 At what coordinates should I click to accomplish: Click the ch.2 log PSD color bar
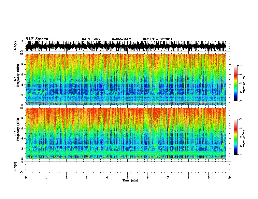[x=236, y=137]
